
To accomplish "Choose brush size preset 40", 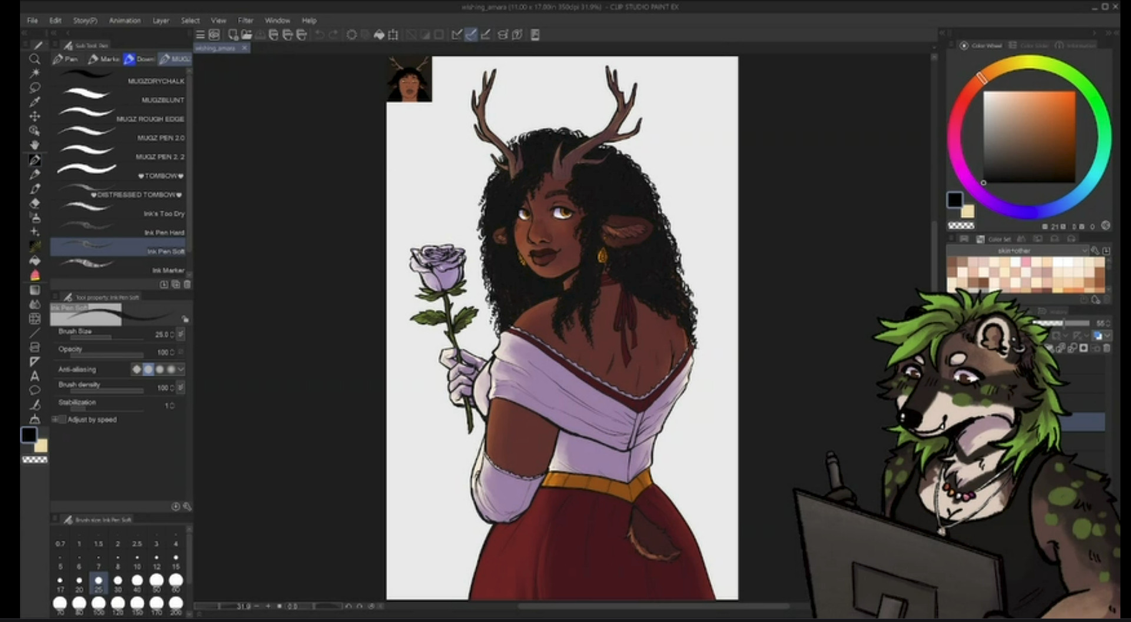I will click(137, 583).
